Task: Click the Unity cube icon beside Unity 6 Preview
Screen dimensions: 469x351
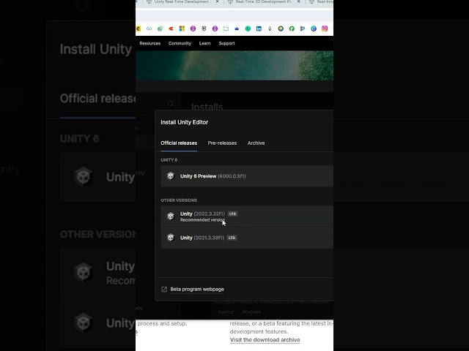Action: coord(171,176)
